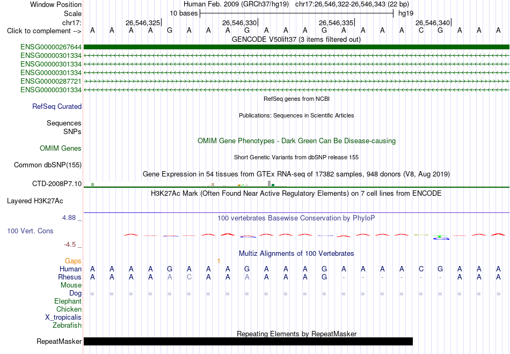
Task: Click the Chicken alignment row label
Action: coord(69,309)
